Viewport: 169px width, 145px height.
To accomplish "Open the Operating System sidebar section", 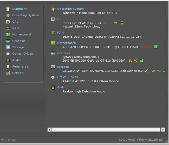I will click(x=25, y=15).
